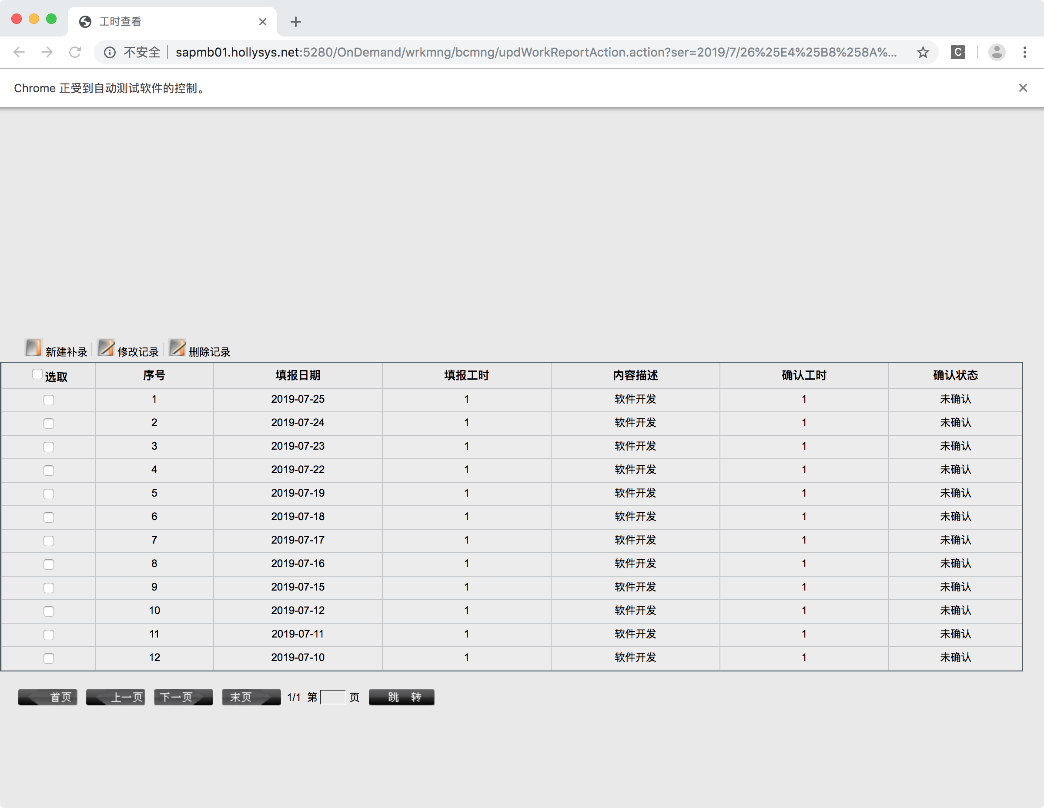Dismiss the Chrome automation notification bar
This screenshot has width=1044, height=808.
1023,88
